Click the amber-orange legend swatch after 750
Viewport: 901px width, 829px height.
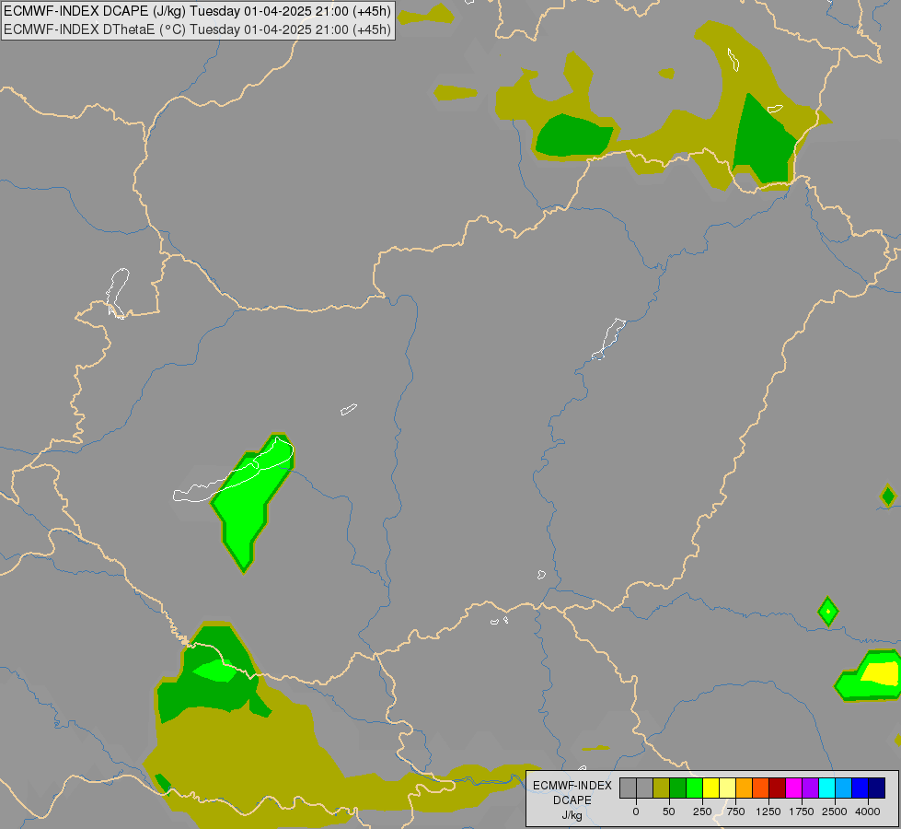745,788
